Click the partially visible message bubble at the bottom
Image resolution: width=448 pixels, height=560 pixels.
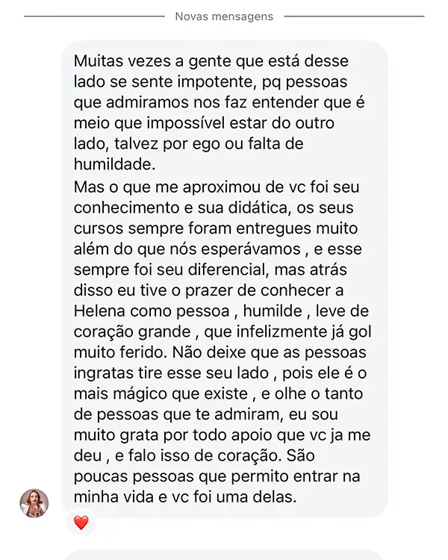pyautogui.click(x=224, y=556)
